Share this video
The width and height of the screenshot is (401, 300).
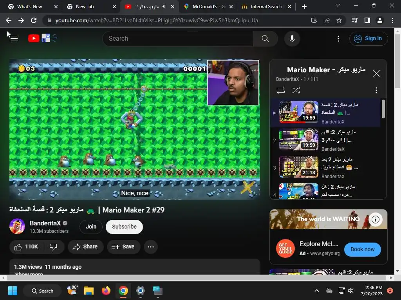tap(85, 247)
